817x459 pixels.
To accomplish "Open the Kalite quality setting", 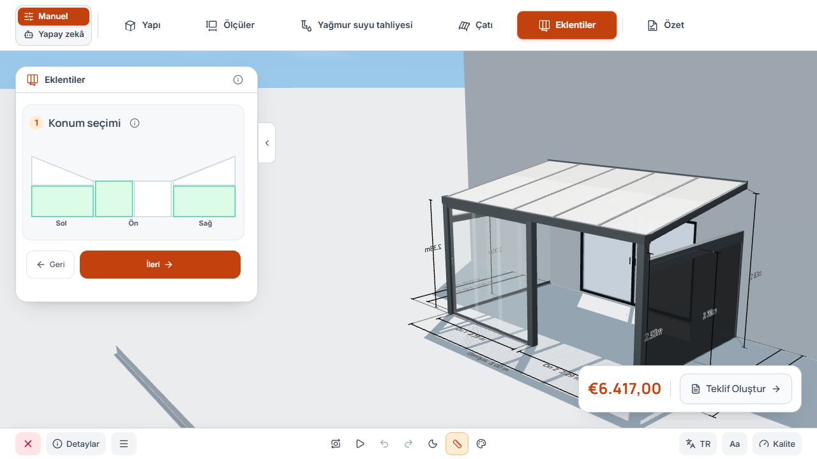I will click(x=777, y=444).
